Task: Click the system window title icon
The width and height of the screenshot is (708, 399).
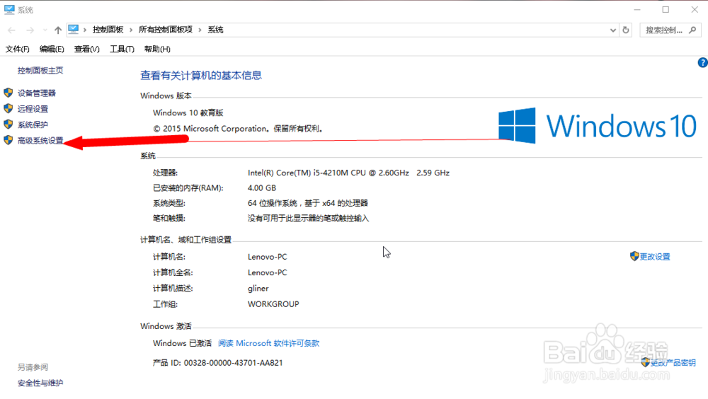Action: 9,9
